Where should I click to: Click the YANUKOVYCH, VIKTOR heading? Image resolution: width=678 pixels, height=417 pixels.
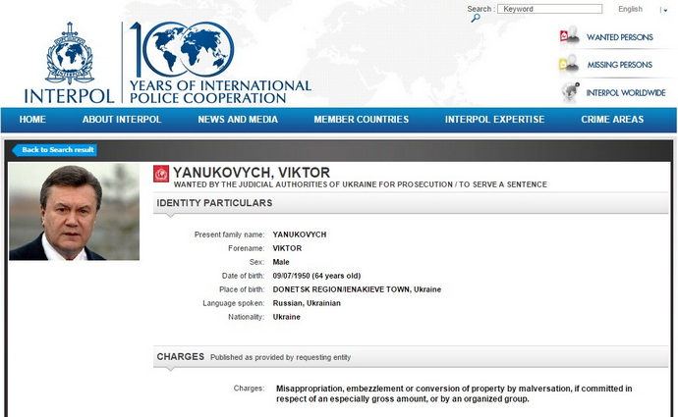coord(252,173)
